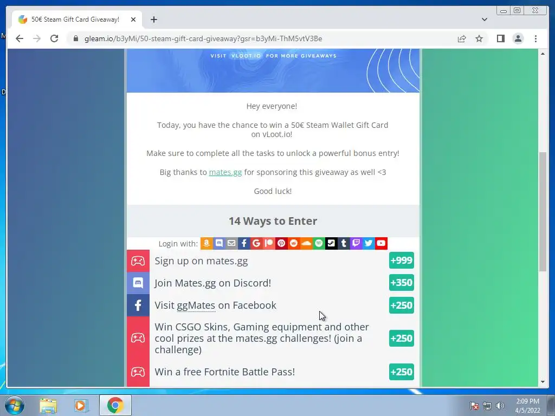Expand the Sign up on mates.gg entry
This screenshot has height=416, width=555.
273,261
